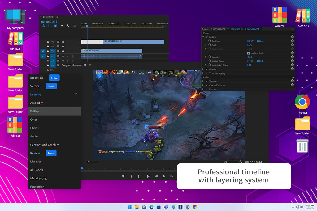The image size is (317, 211).
Task: Open the Windows Start menu
Action: (x=130, y=207)
